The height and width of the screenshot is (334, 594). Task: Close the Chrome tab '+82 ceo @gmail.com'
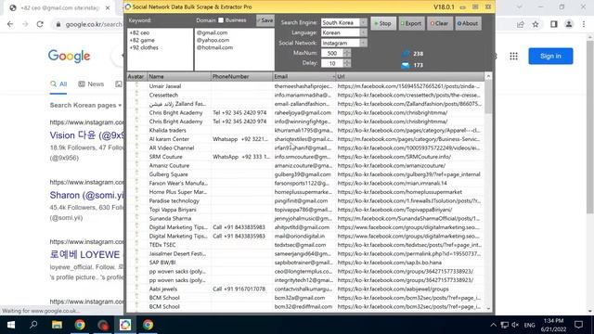tap(108, 7)
